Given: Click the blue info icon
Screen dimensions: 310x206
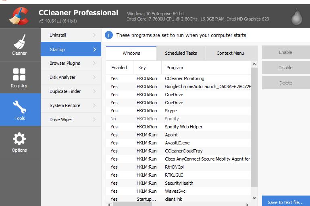Looking at the screenshot, I should [x=109, y=35].
